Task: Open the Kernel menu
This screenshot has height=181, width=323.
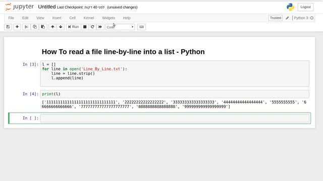Action: (x=89, y=18)
